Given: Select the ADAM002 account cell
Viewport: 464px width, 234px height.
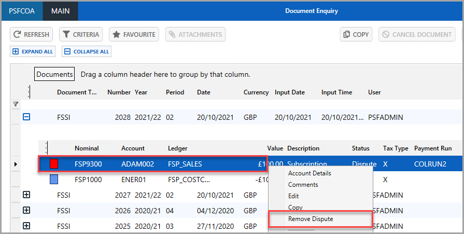Looking at the screenshot, I should point(137,164).
